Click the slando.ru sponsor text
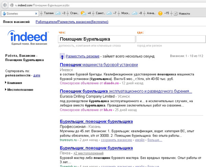This screenshot has width=206, height=167. click(x=111, y=83)
